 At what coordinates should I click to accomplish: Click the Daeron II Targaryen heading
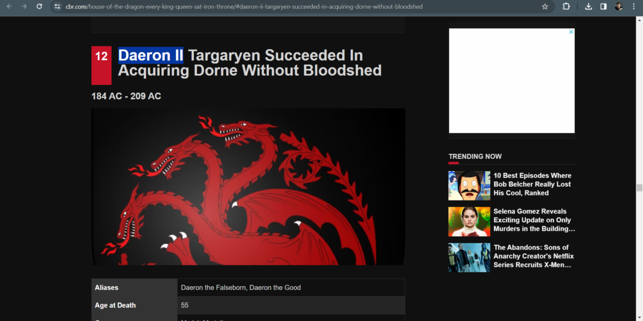pos(250,63)
